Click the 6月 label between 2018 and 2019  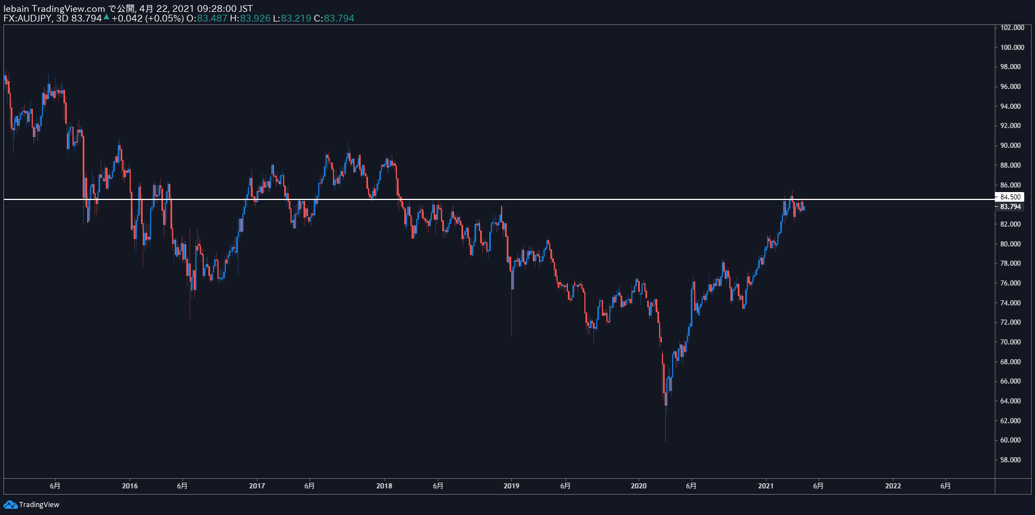click(438, 486)
